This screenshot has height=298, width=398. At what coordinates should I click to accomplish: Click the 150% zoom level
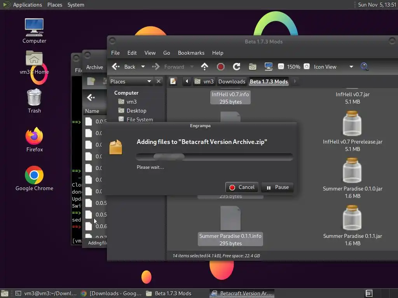[x=293, y=67]
